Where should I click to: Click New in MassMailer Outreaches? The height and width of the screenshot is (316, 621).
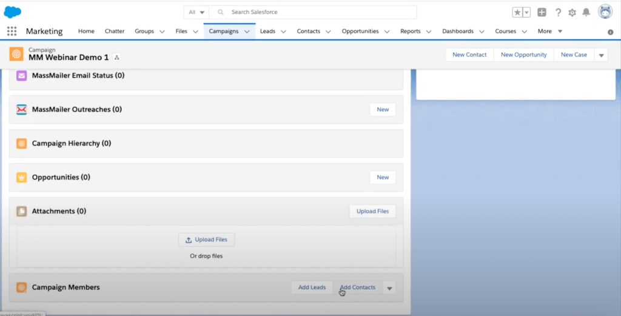coord(383,109)
